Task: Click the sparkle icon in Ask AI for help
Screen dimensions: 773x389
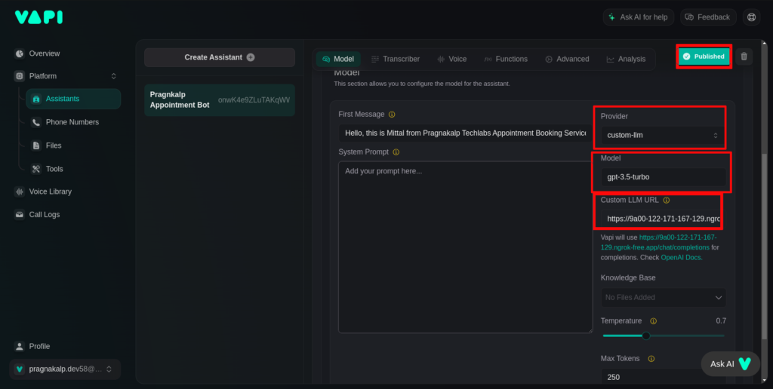Action: click(x=611, y=17)
